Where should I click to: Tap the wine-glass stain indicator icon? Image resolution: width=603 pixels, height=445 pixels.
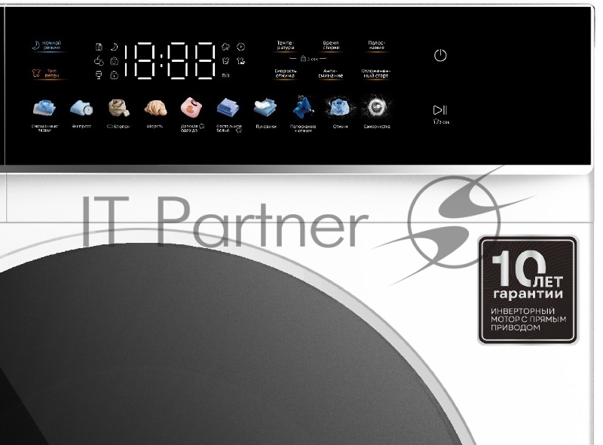[x=99, y=75]
